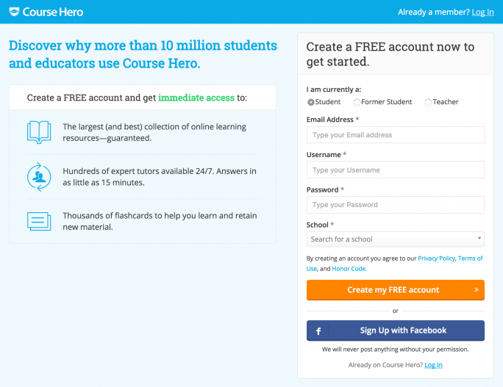Screen dimensions: 503x387
Task: Click the flashcards icon
Action: point(39,221)
